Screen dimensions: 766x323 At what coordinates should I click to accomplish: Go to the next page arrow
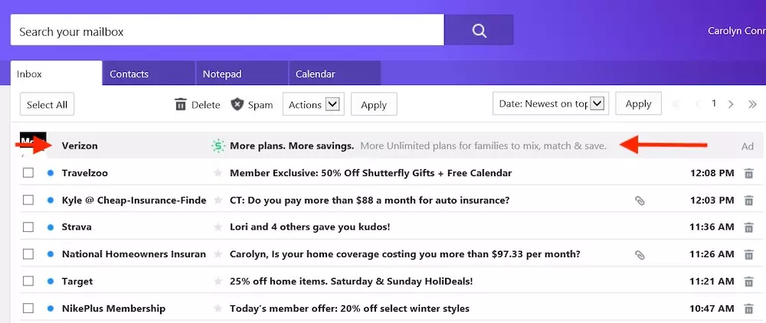[x=731, y=104]
